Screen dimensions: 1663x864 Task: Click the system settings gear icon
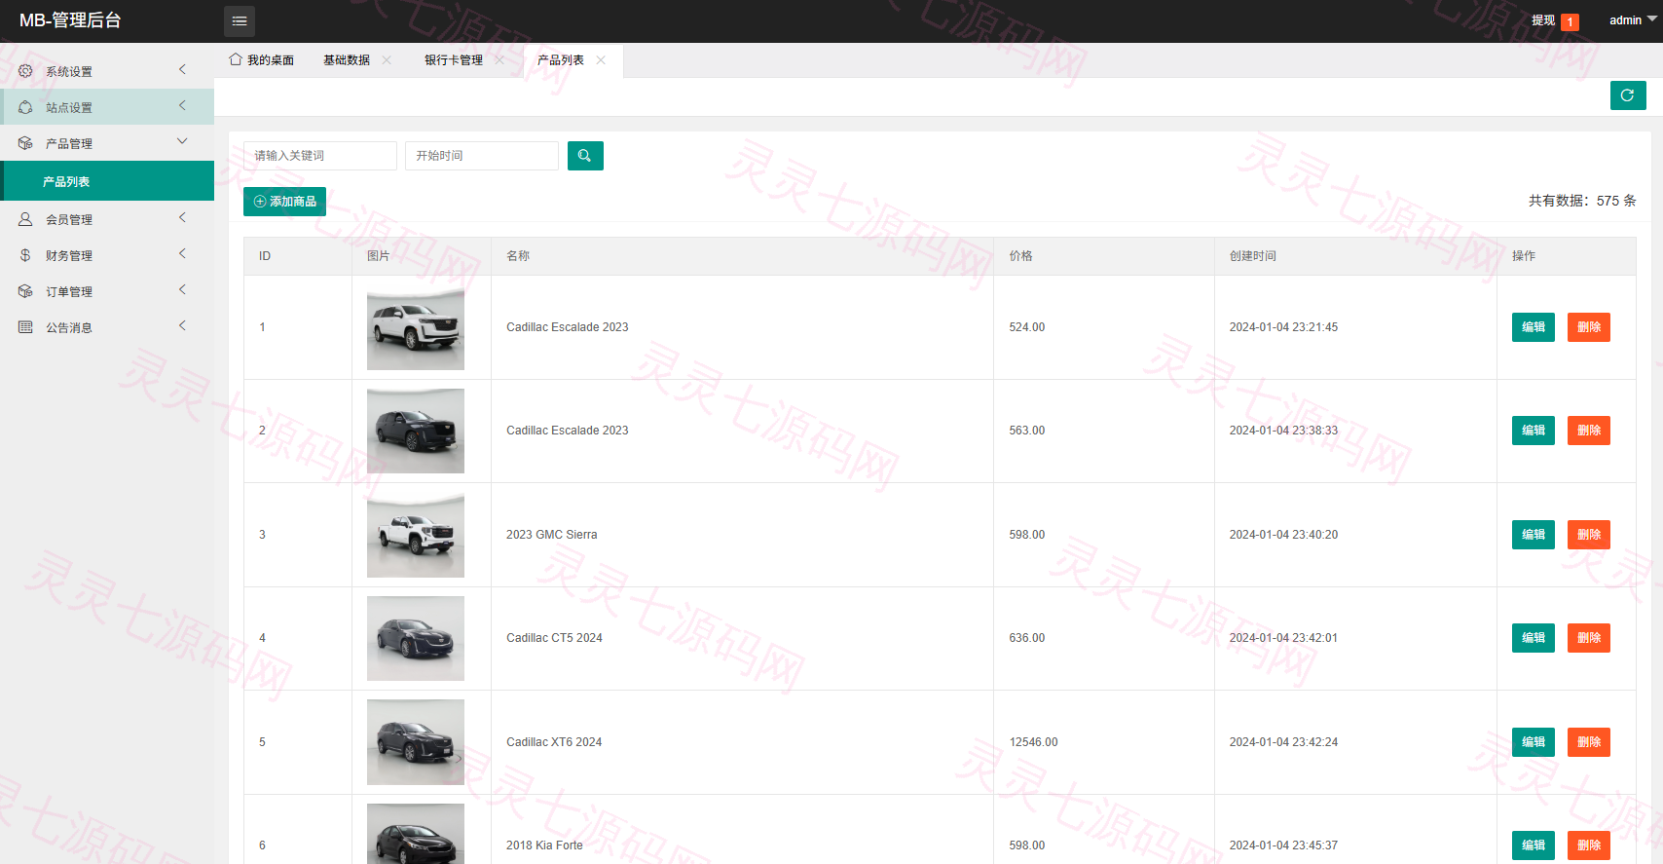point(25,71)
